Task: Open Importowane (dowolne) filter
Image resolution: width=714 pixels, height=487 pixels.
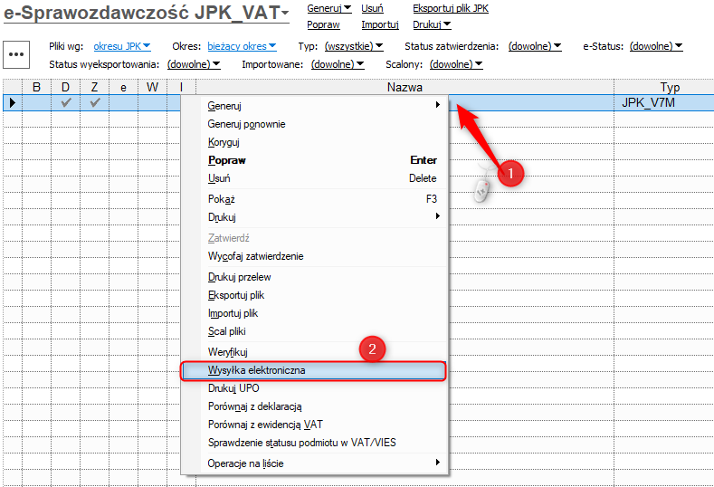Action: [338, 64]
